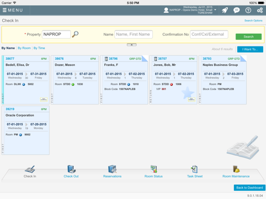Select the By Time sort tab

point(39,48)
